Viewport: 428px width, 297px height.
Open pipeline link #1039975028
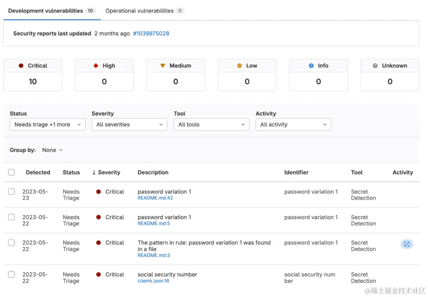point(151,34)
